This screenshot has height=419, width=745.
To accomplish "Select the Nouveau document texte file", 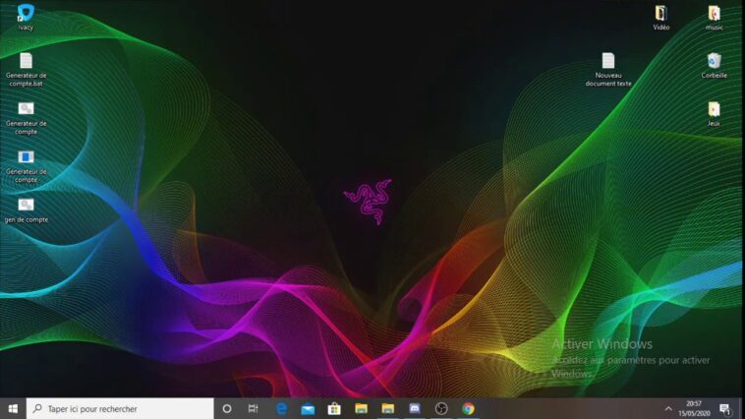I will click(x=608, y=70).
